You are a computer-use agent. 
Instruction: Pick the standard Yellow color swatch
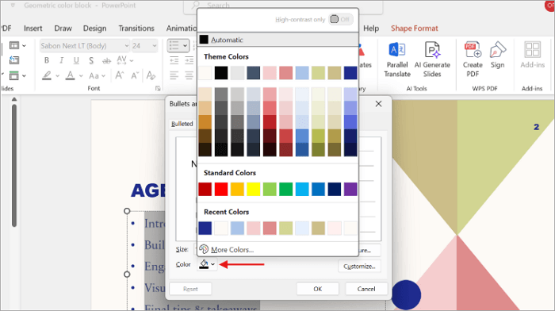pos(254,189)
